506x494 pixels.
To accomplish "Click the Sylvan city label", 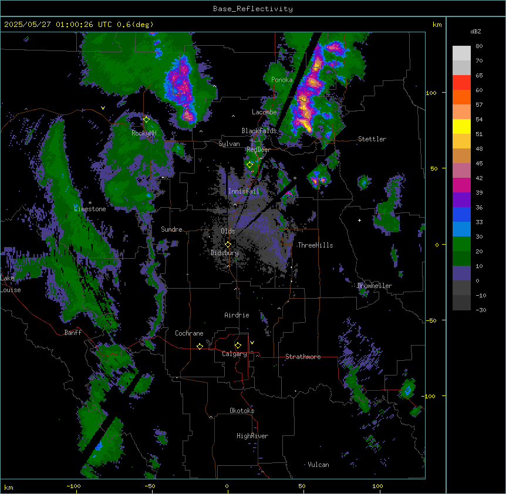I will point(229,144).
